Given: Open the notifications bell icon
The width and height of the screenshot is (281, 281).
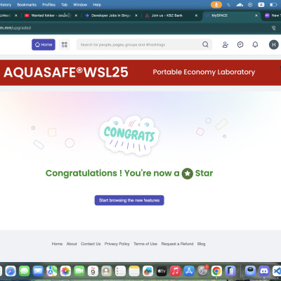Looking at the screenshot, I should click(255, 44).
